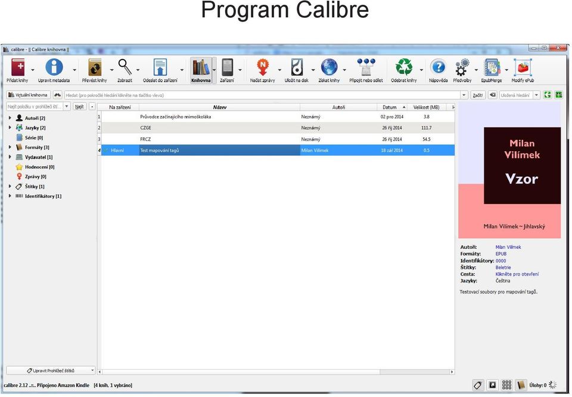Click the Vzor book cover thumbnail
This screenshot has width=572, height=397.
(509, 170)
